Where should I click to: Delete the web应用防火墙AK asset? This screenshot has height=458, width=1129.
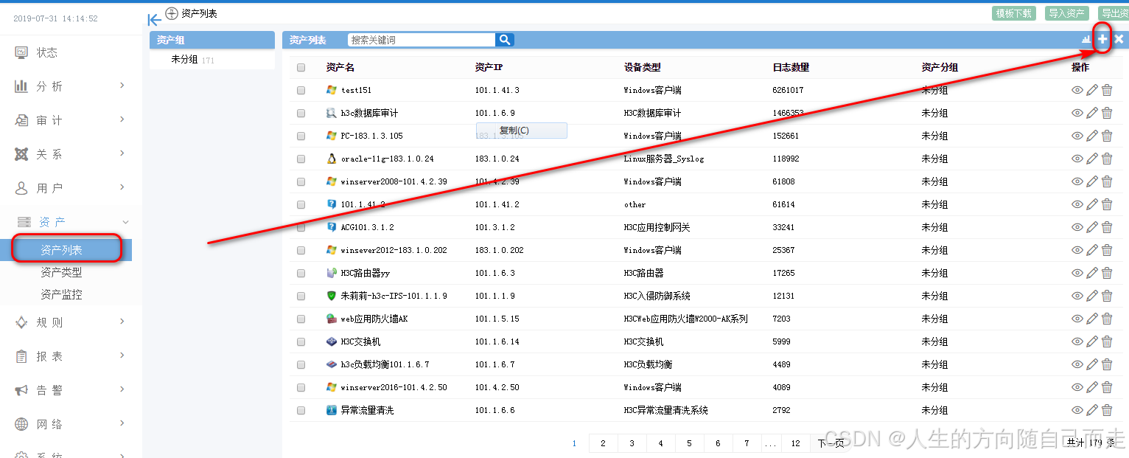1107,319
